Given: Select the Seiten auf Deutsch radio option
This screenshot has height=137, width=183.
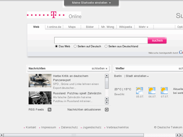Looking at the screenshot, I should coord(75,46).
